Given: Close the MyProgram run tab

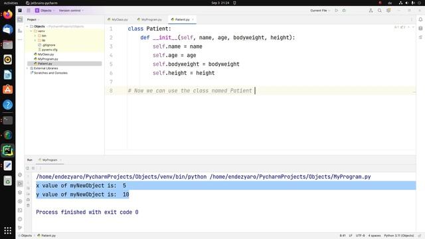Looking at the screenshot, I should 60,160.
